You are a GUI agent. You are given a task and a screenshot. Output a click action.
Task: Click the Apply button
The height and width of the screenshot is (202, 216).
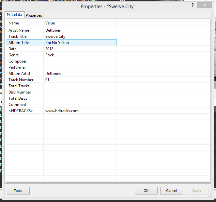pos(197,191)
